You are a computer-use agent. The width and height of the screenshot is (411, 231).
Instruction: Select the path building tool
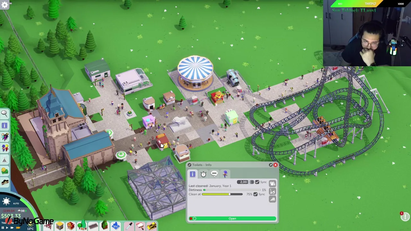[x=93, y=226]
